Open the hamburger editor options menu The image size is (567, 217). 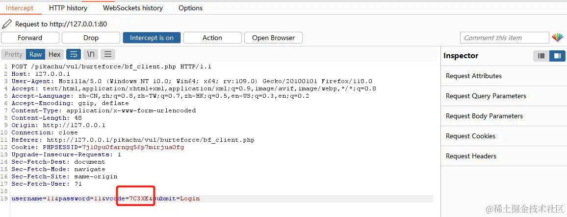coord(107,54)
